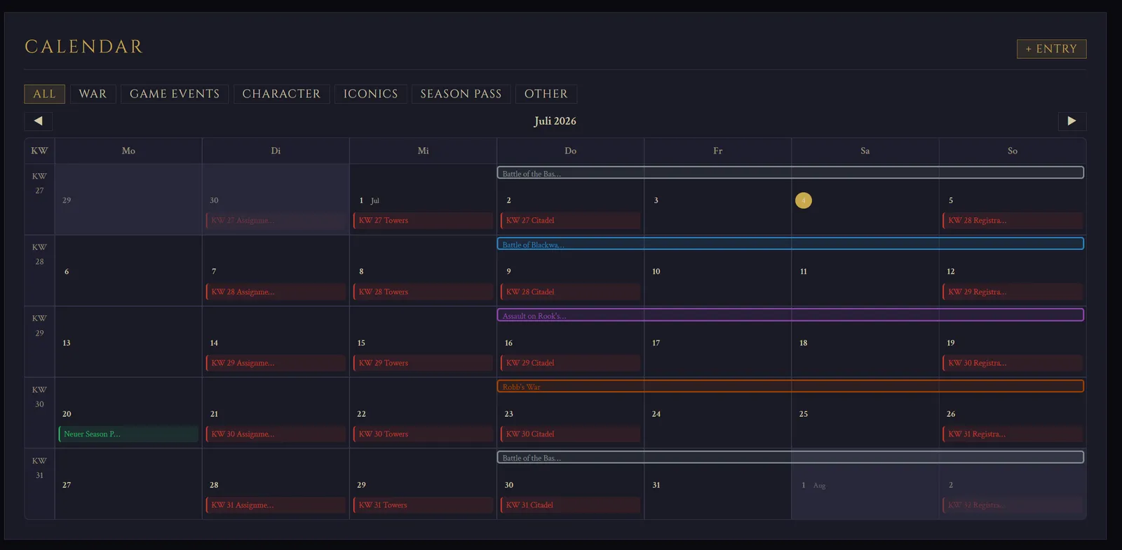Switch to the WAR filter tab
The width and height of the screenshot is (1122, 550).
click(x=93, y=94)
